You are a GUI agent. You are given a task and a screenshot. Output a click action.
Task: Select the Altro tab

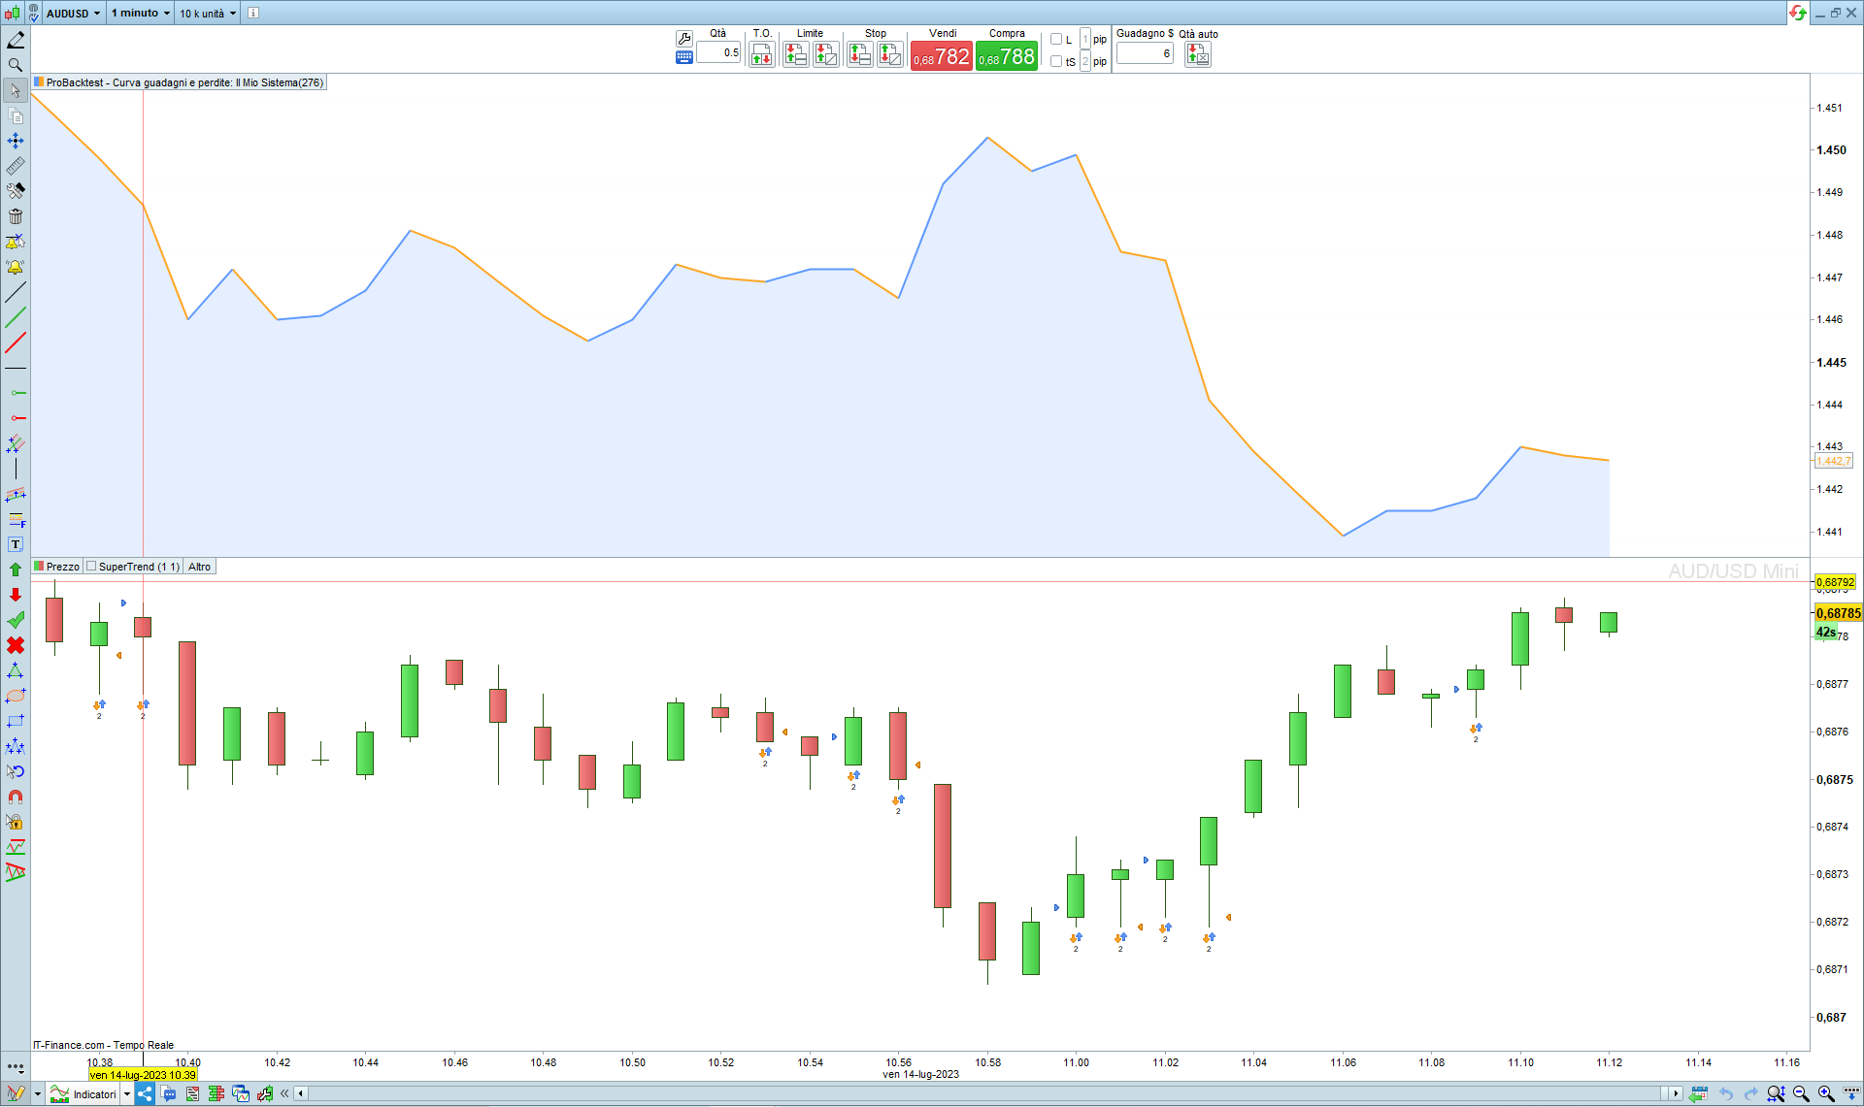click(x=199, y=567)
